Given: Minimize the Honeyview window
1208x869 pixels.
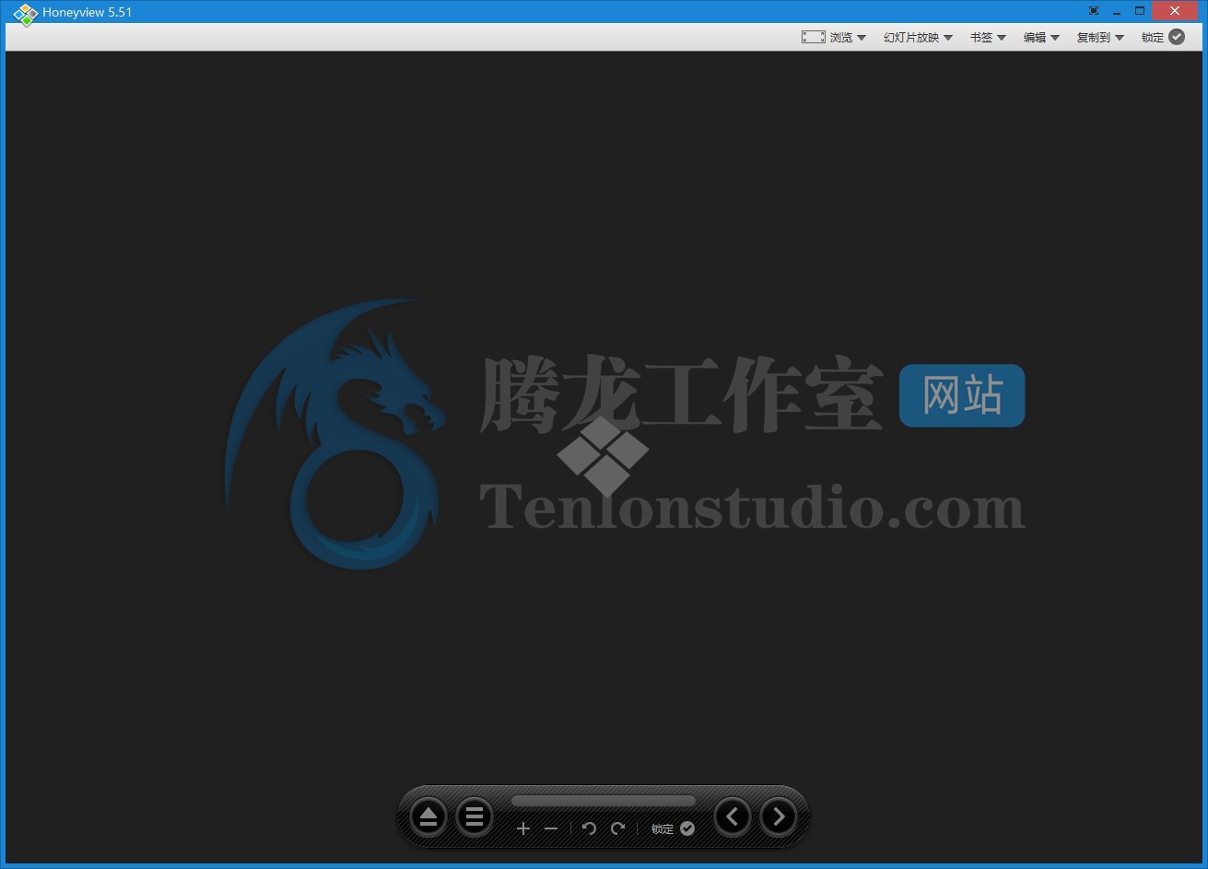Looking at the screenshot, I should pos(1117,11).
